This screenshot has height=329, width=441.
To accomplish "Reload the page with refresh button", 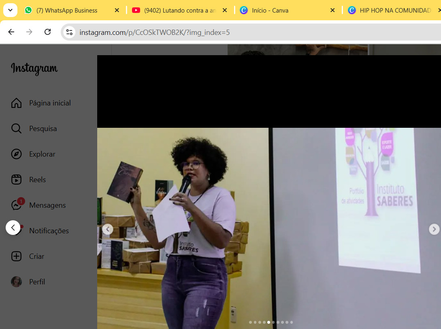I will pos(47,32).
